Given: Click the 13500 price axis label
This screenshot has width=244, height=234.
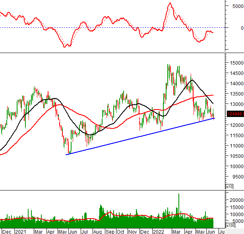Looking at the screenshot, I should [x=234, y=94].
